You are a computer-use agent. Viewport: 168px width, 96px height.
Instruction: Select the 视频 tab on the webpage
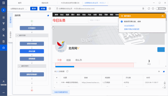click(x=68, y=60)
